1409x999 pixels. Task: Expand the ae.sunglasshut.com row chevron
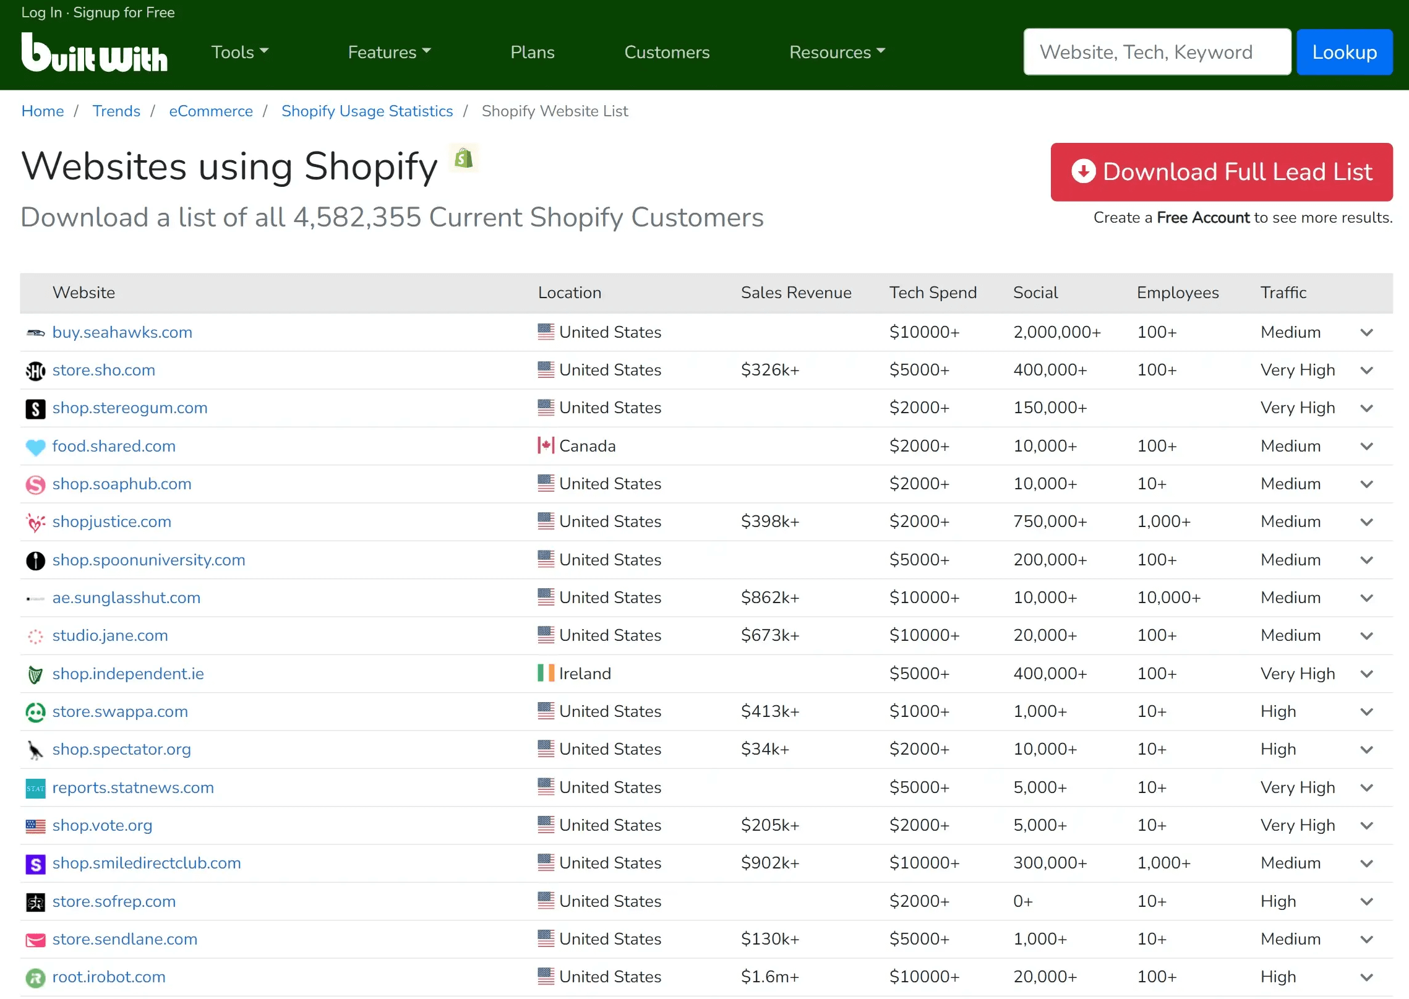coord(1366,598)
